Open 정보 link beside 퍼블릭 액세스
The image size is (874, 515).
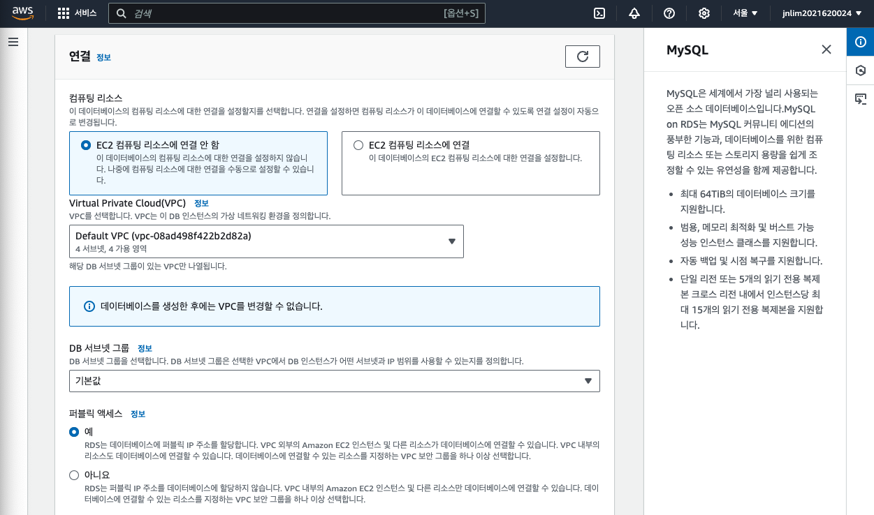[x=138, y=414]
